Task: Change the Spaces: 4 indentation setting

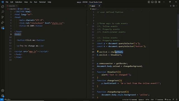Action: click(141, 100)
